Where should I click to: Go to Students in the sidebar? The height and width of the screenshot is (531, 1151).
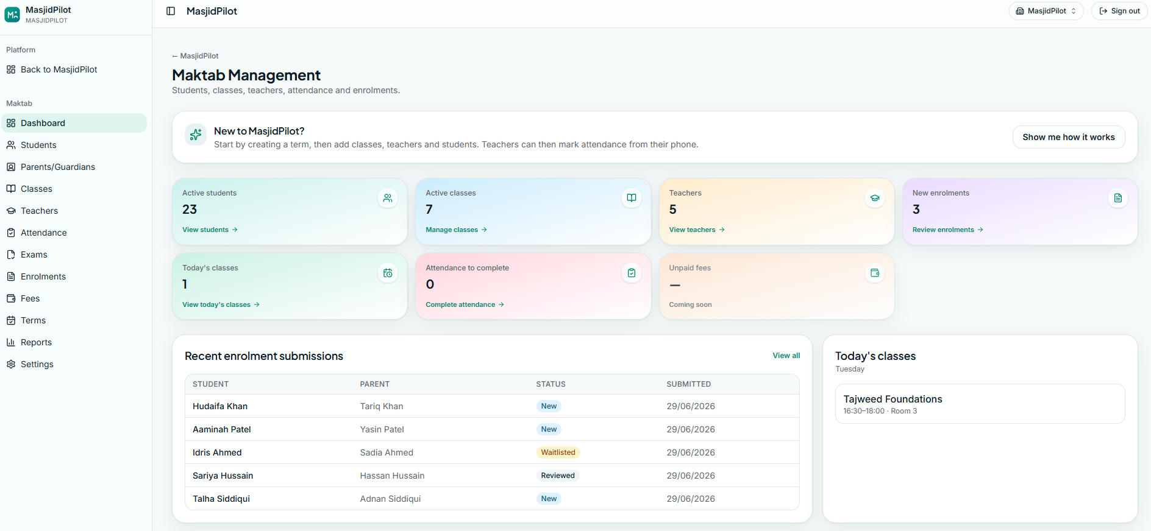[x=73, y=145]
